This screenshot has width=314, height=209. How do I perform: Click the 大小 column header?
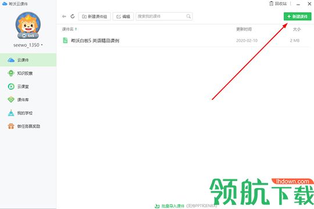point(297,30)
